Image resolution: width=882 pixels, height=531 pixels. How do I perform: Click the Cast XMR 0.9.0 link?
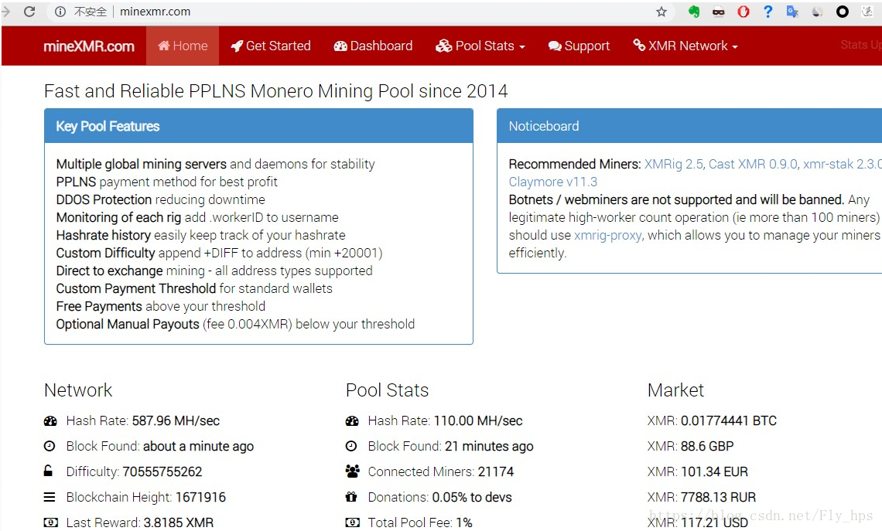click(x=753, y=164)
